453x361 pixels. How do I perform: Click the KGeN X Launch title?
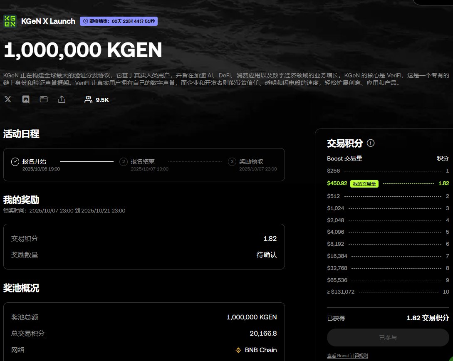click(x=48, y=21)
